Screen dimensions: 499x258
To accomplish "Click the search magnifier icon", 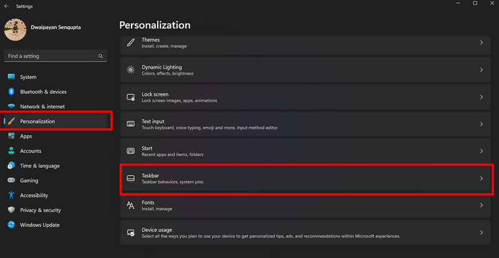I will 100,56.
